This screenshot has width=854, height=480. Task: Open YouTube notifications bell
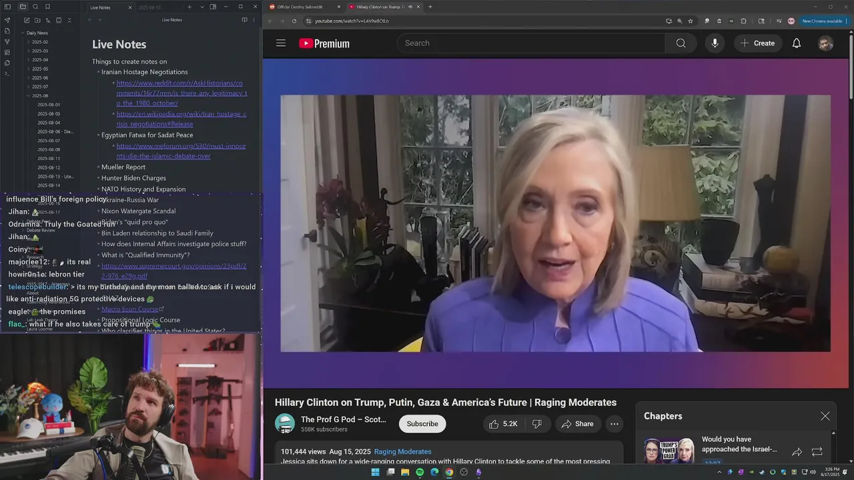(797, 43)
